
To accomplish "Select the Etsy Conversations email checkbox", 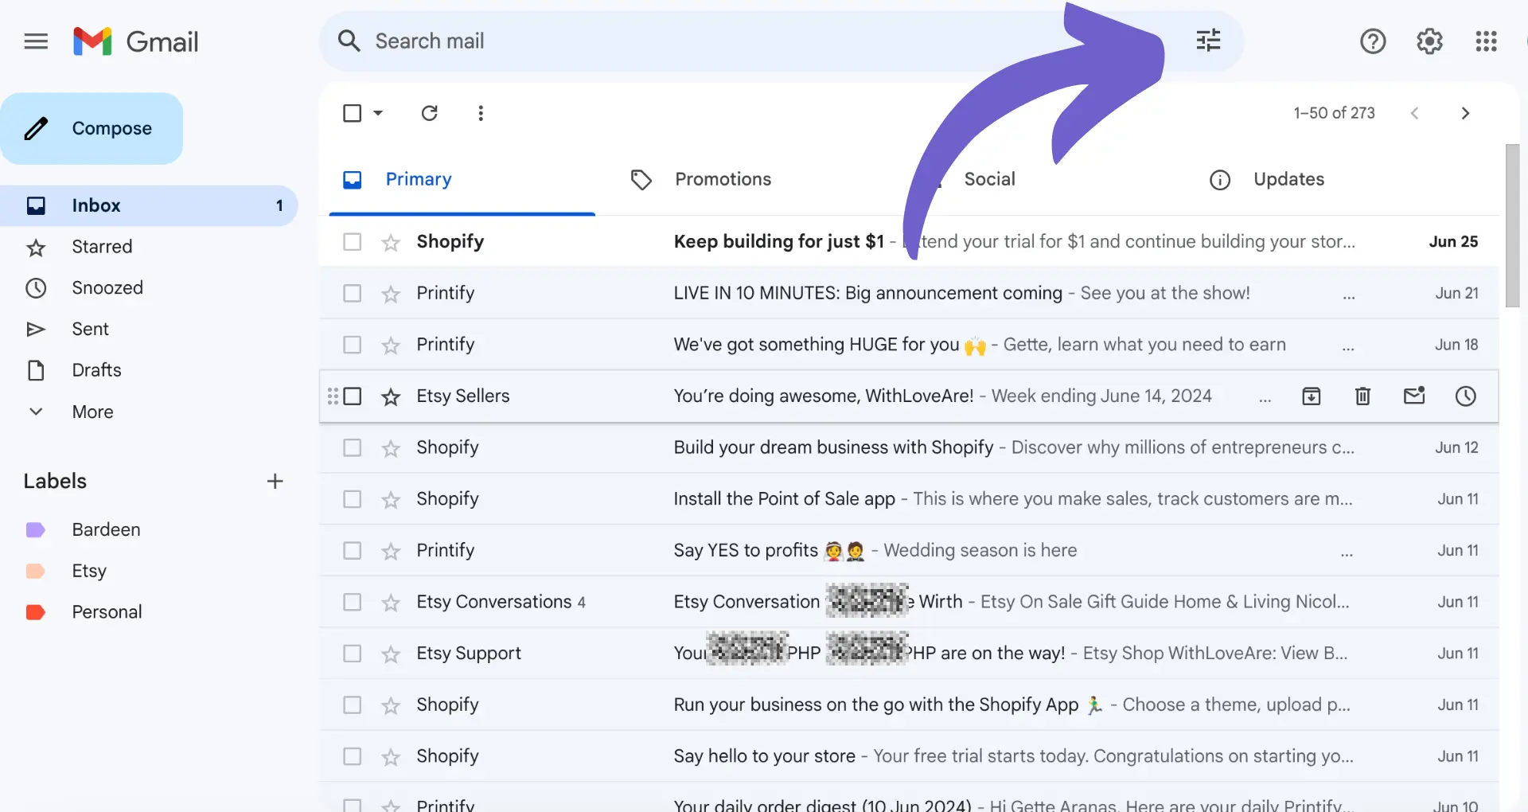I will coord(352,602).
